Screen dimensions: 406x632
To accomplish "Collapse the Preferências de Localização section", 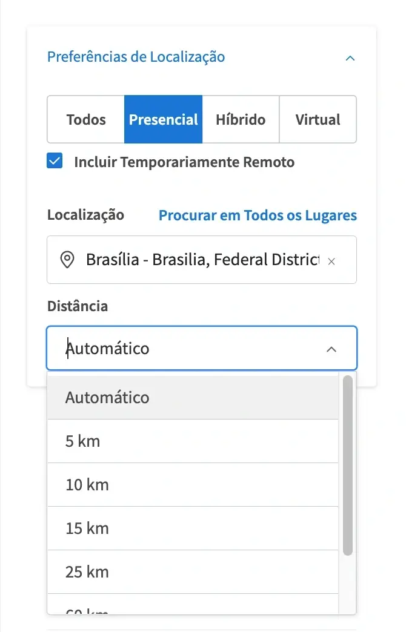I will click(x=350, y=58).
